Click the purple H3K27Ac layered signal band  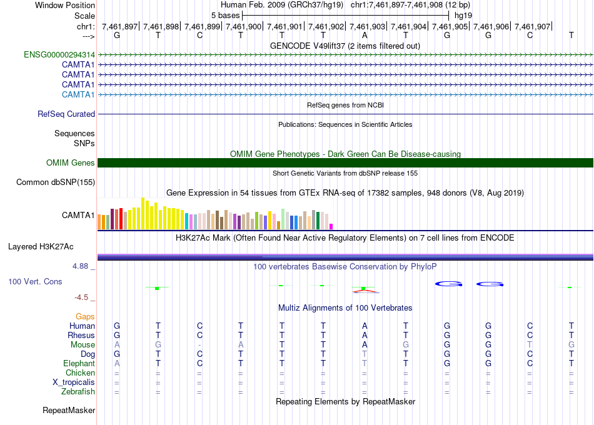[345, 257]
